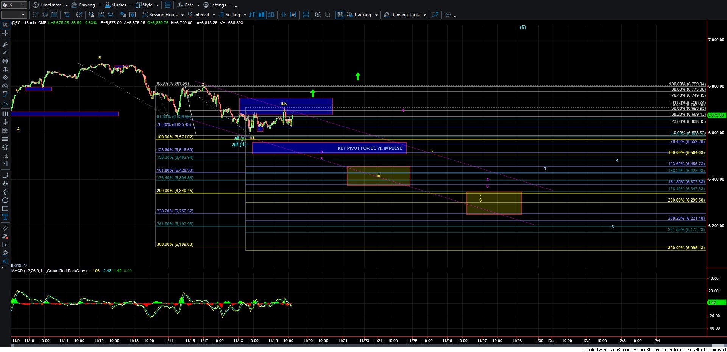Select the pointer arrow tool in sidebar

click(5, 25)
